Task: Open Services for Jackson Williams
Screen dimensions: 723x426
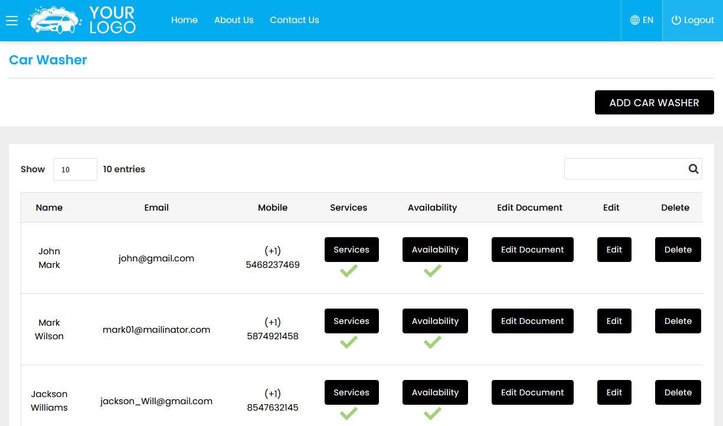Action: point(352,392)
